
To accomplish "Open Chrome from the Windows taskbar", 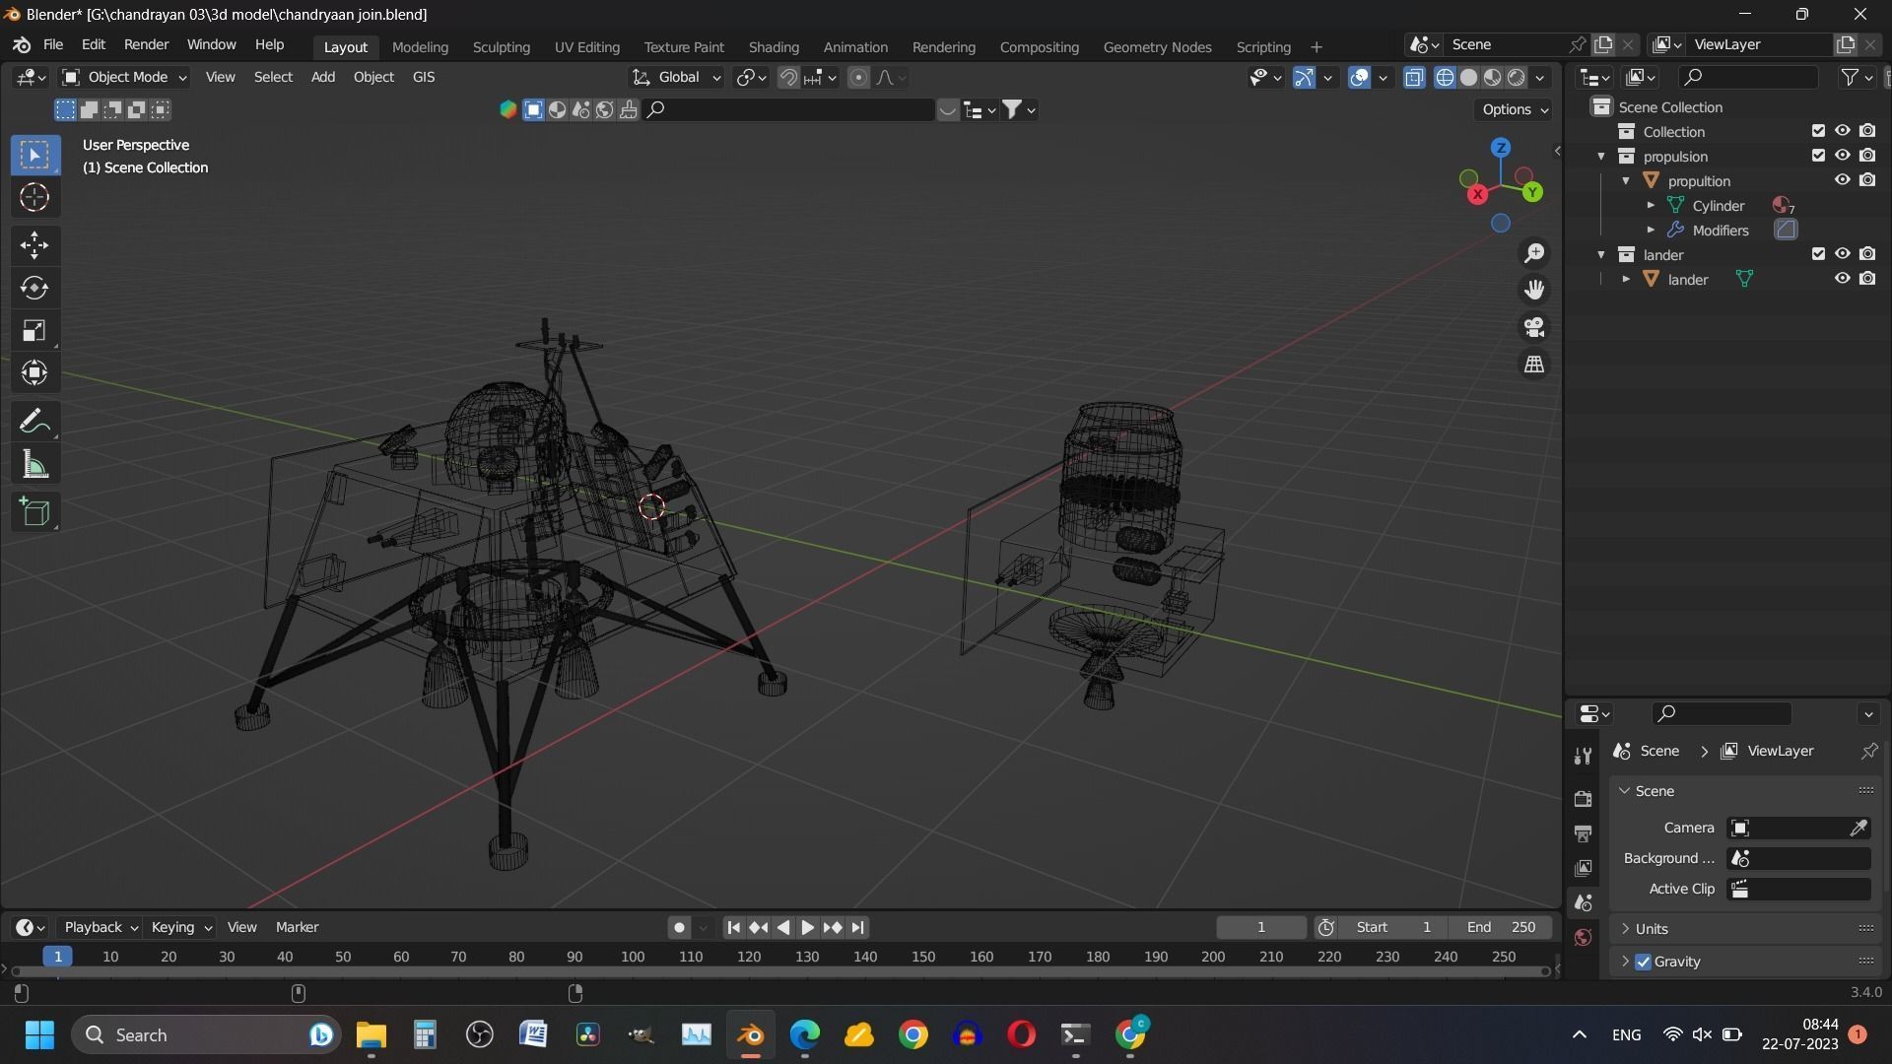I will [x=913, y=1035].
